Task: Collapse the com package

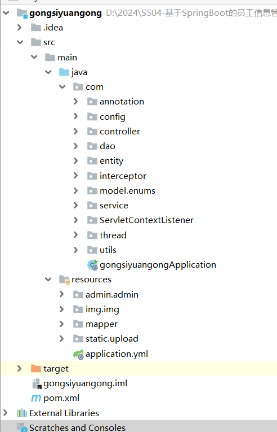Action: (62, 87)
